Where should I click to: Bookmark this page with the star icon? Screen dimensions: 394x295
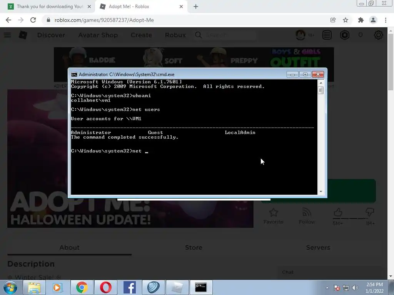pos(346,20)
